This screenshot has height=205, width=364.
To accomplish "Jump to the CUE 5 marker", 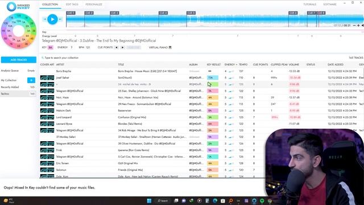I will (191, 13).
